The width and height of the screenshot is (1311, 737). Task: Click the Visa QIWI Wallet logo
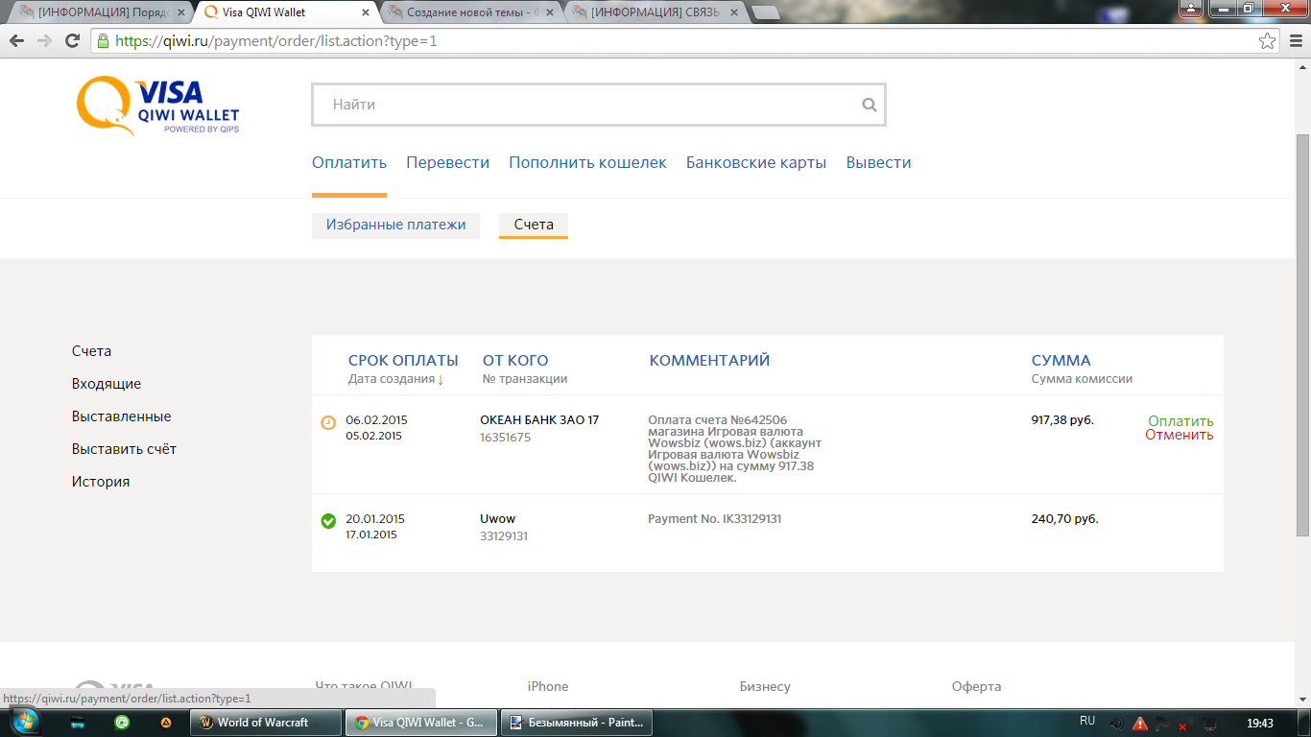[158, 106]
